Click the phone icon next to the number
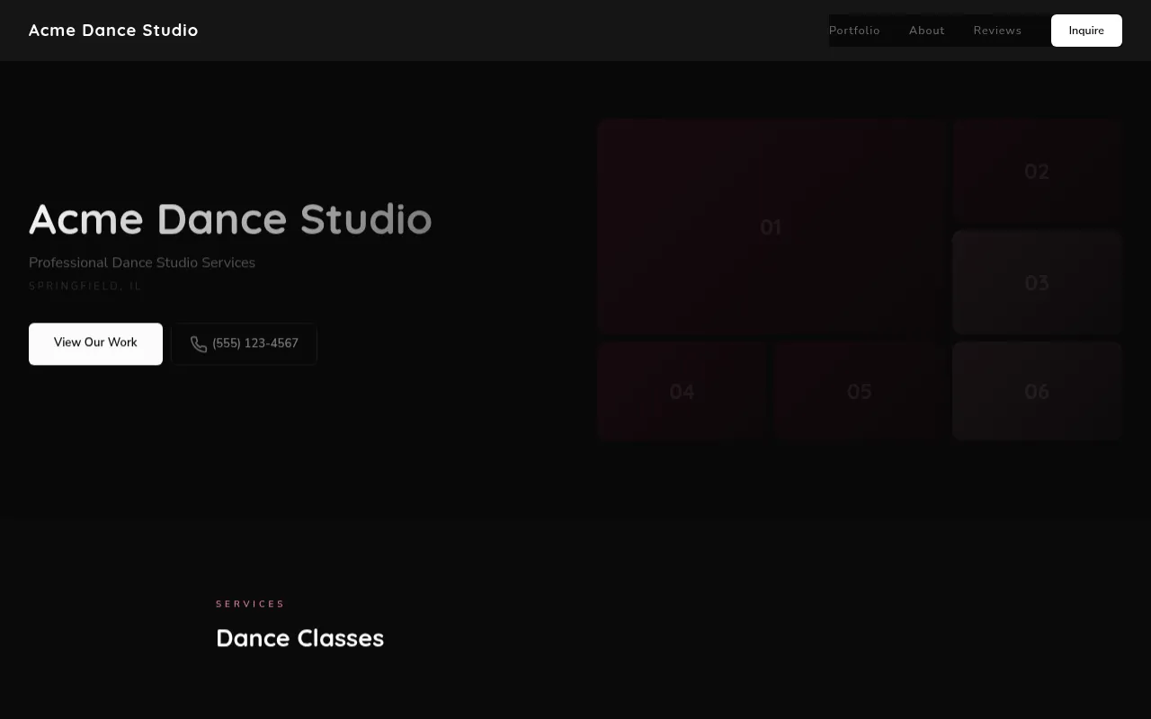 [199, 344]
